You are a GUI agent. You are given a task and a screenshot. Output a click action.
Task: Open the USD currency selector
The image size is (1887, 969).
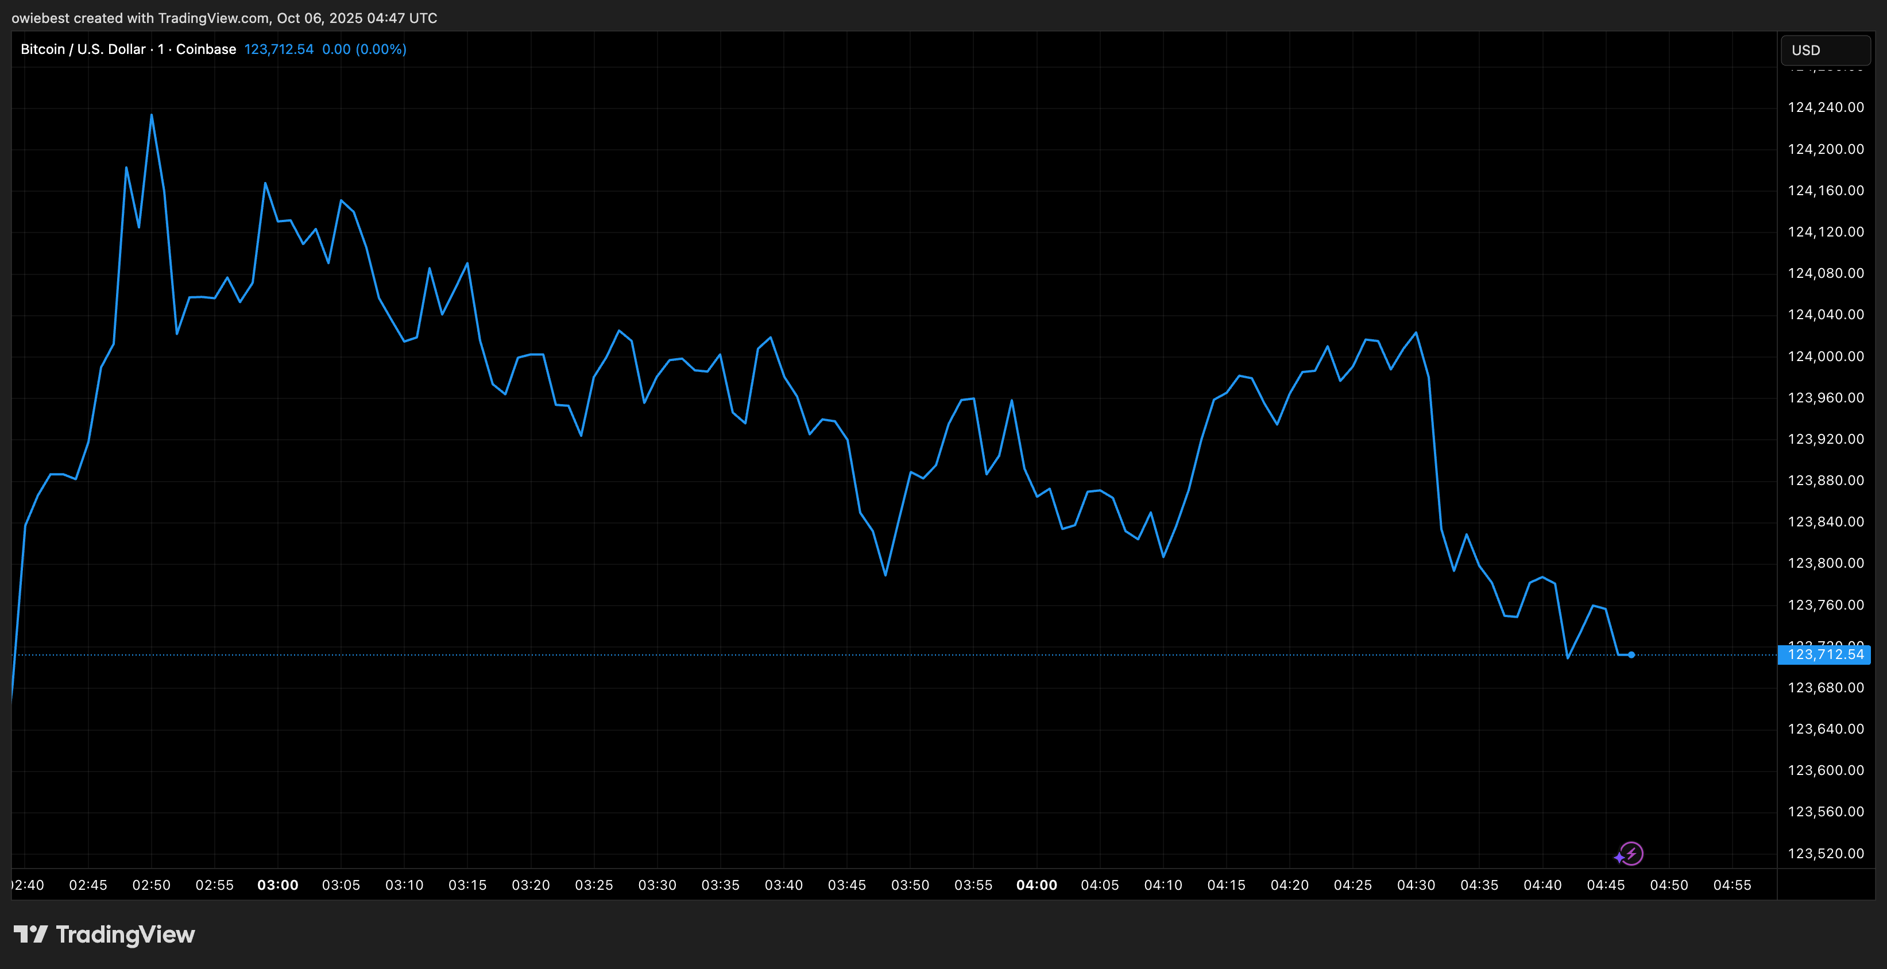click(x=1825, y=51)
